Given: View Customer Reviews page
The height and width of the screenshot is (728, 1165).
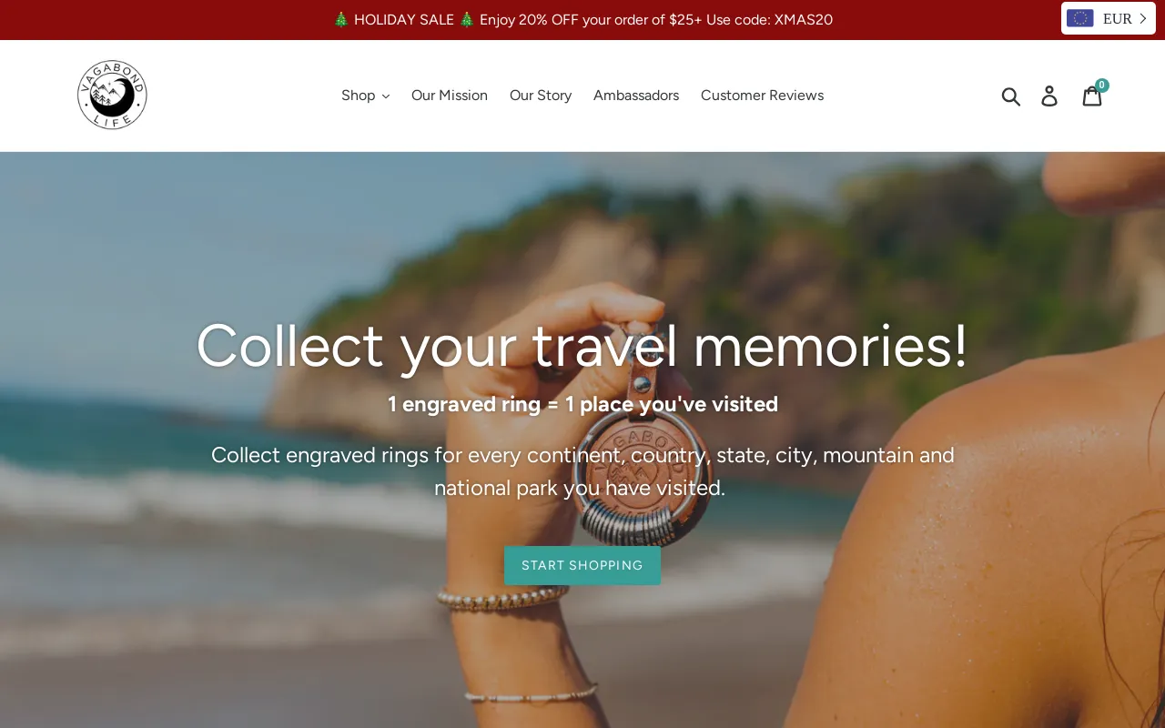Looking at the screenshot, I should pyautogui.click(x=762, y=96).
